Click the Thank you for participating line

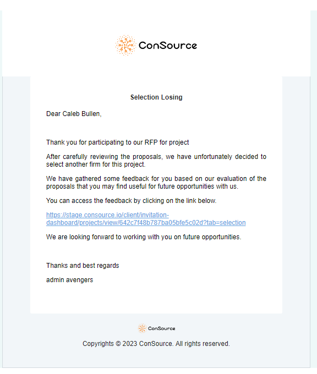tap(117, 142)
